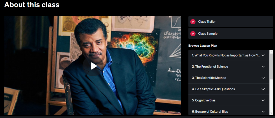Expand the Cognitive Bias chevron
This screenshot has height=118, width=275.
tap(263, 100)
